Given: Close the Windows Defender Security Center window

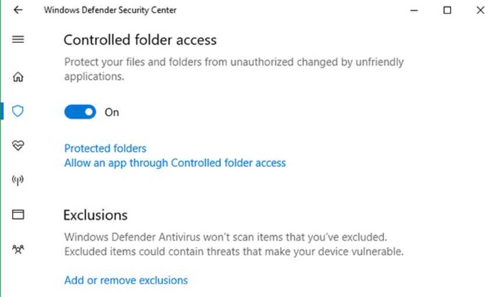Looking at the screenshot, I should 480,10.
